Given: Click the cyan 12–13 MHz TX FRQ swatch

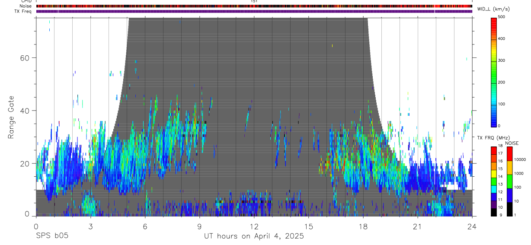Looking at the screenshot, I should (x=493, y=189).
